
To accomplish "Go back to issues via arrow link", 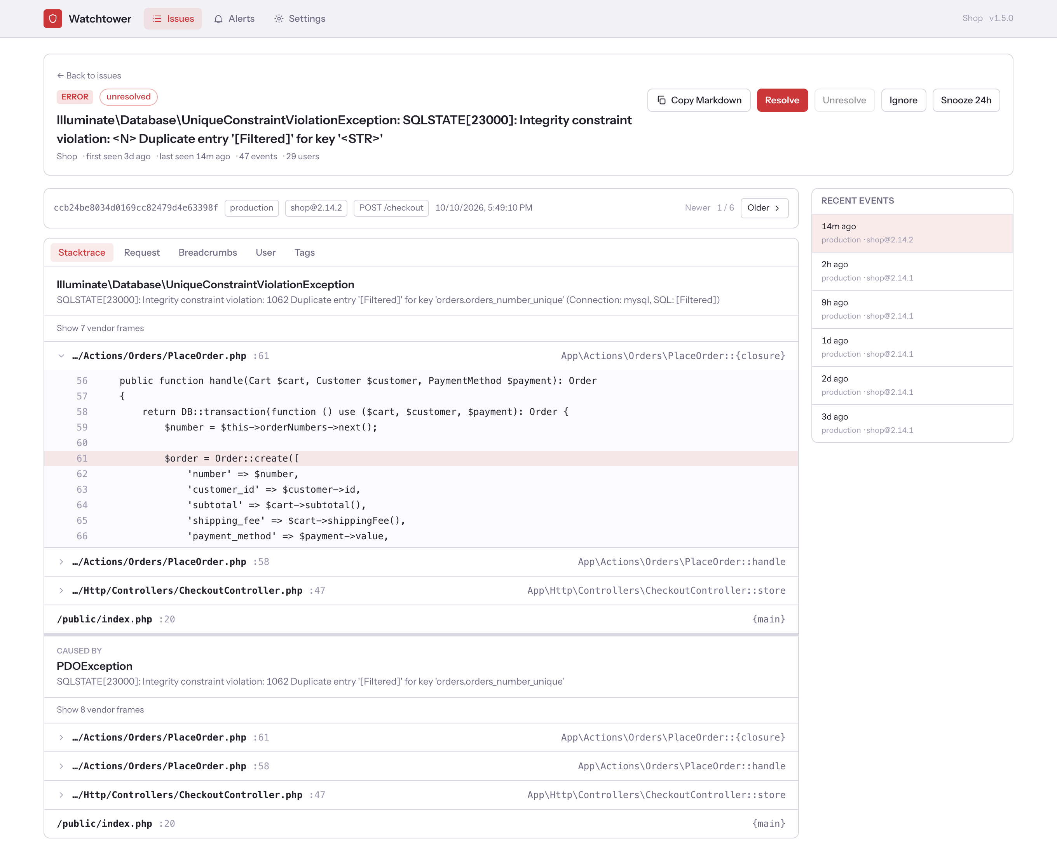I will [89, 76].
